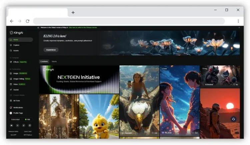Open the browser three-dot menu
Screen dimensions: 250x145
click(238, 21)
